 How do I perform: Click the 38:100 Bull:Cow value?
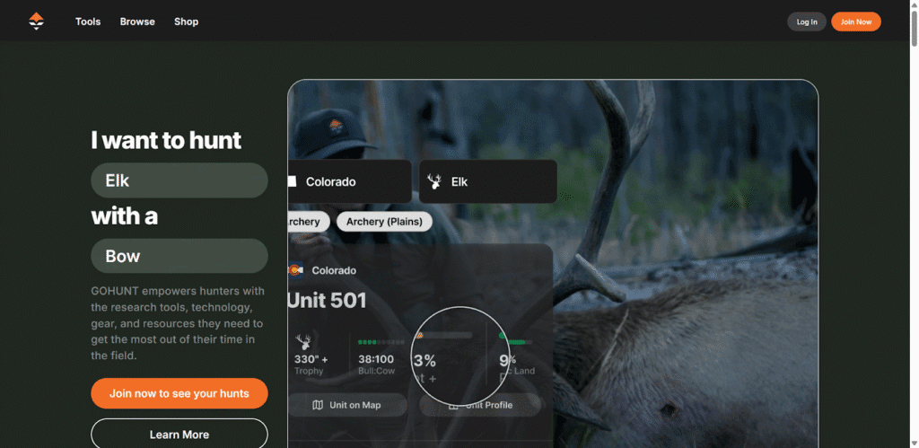click(x=376, y=359)
